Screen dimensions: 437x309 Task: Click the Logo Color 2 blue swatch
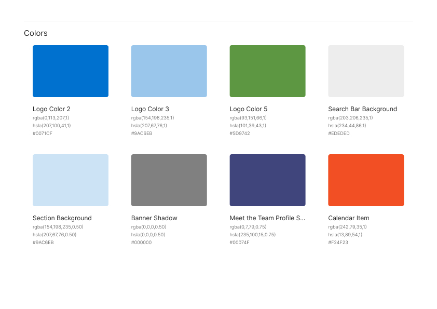71,71
